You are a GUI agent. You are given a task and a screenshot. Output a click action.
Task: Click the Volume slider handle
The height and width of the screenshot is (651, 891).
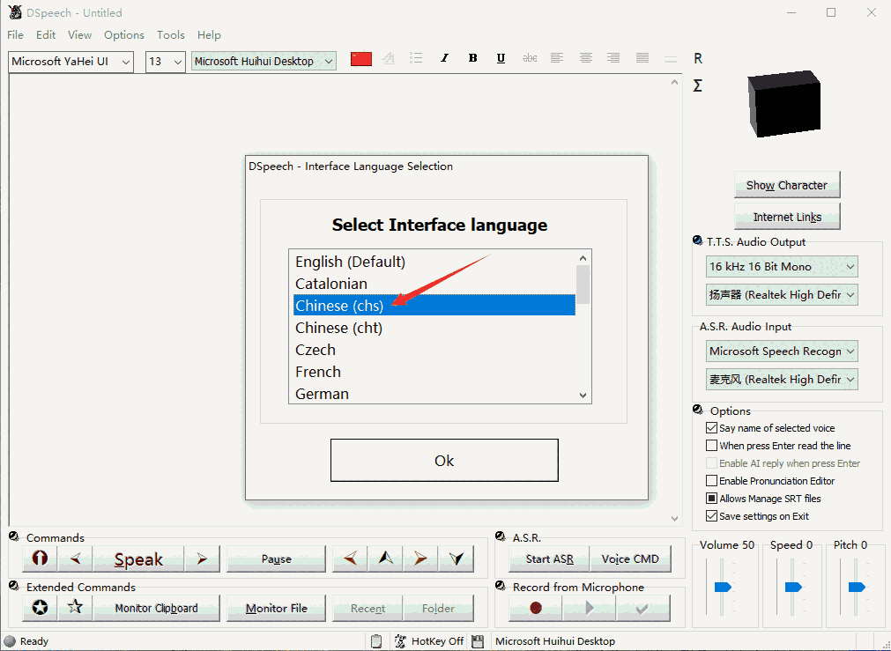723,587
